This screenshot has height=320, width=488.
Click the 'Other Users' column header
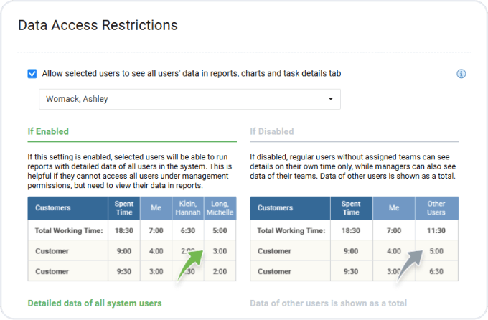[x=436, y=208]
